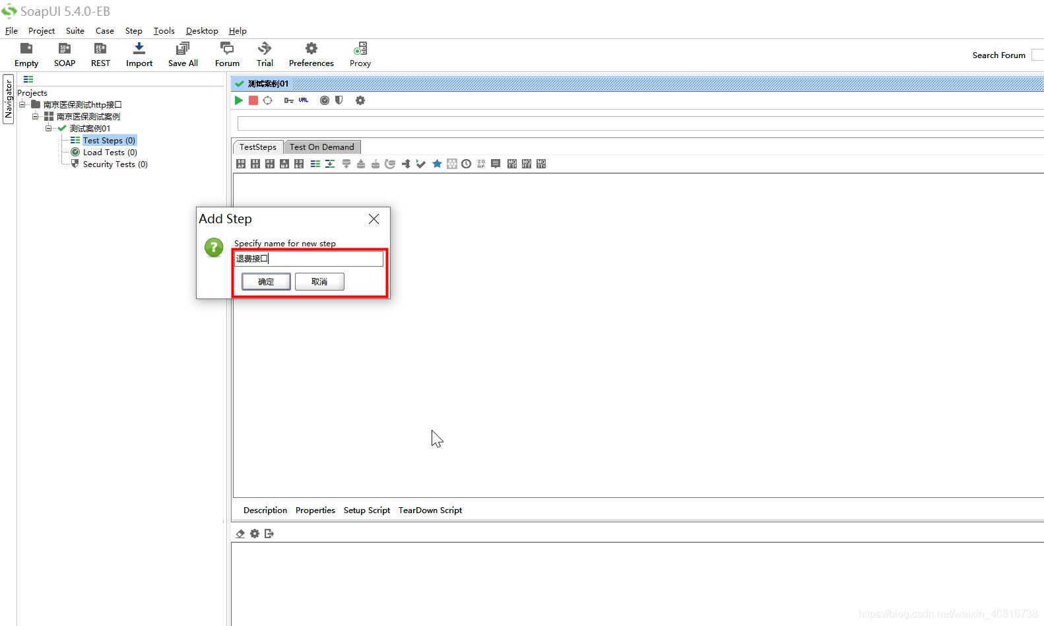Viewport: 1044px width, 626px height.
Task: Switch to Test On Demand tab
Action: (x=322, y=147)
